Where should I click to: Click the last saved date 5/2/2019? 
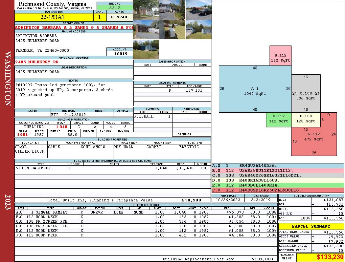coord(261,200)
